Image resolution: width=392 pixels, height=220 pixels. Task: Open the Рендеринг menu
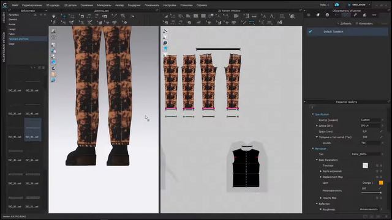[x=134, y=5]
